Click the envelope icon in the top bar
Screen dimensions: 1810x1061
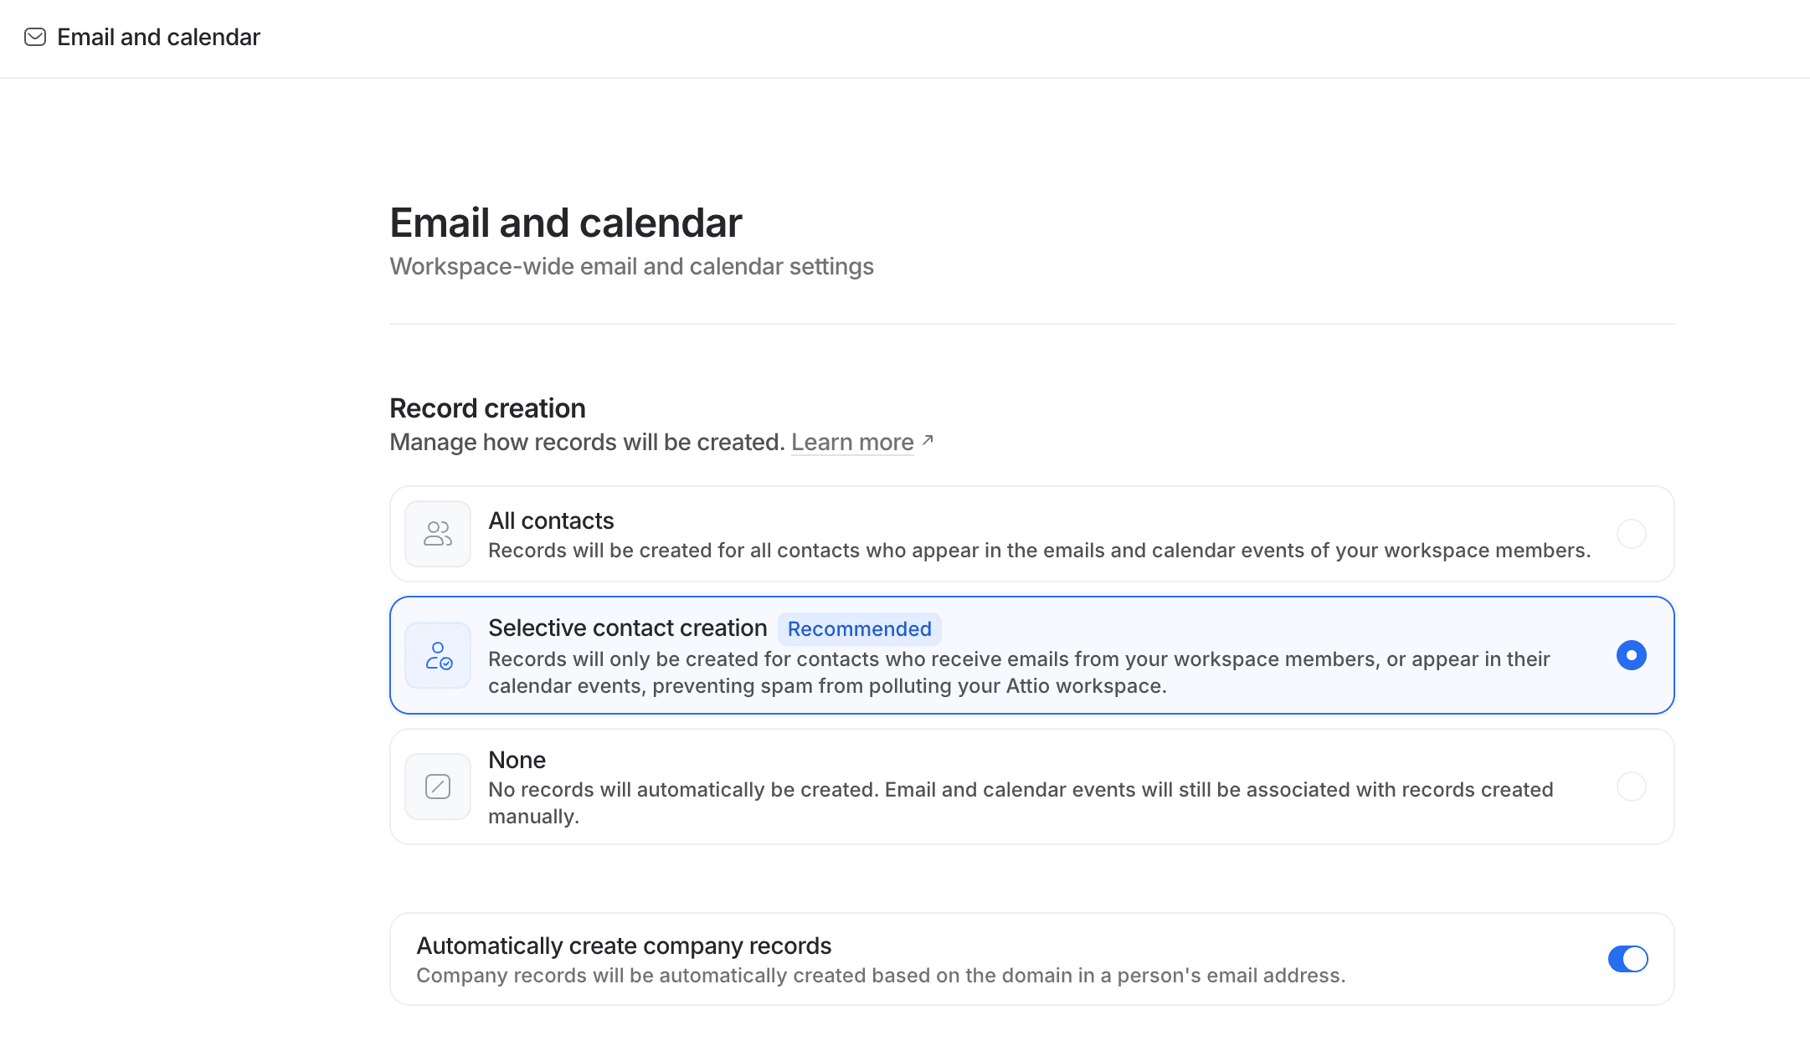35,37
